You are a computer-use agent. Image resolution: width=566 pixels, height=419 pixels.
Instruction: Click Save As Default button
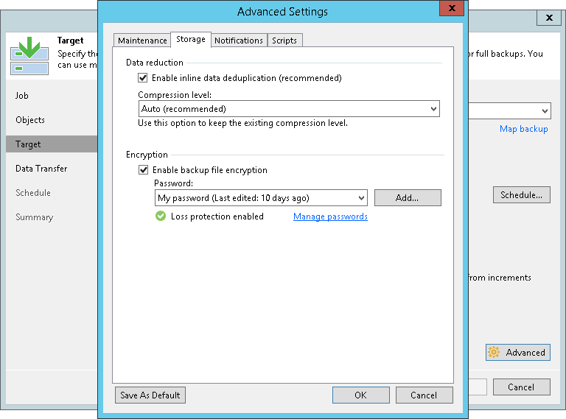coord(150,395)
